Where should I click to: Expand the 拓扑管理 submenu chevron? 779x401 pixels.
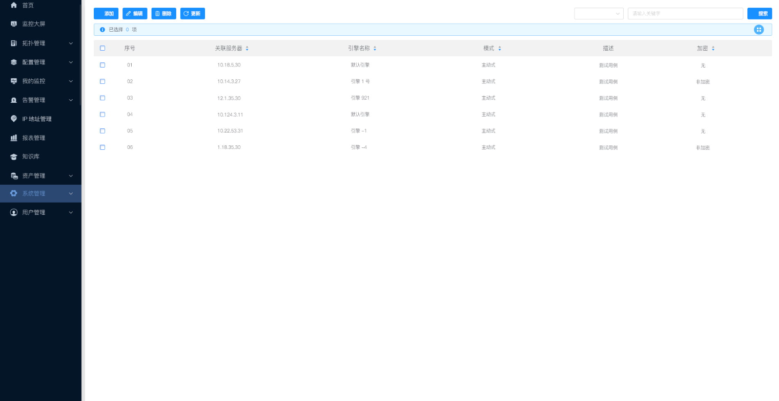pyautogui.click(x=71, y=43)
